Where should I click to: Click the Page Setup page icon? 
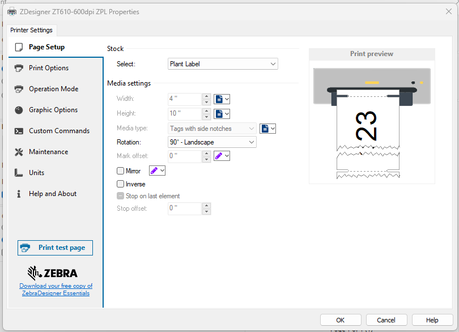coord(19,47)
